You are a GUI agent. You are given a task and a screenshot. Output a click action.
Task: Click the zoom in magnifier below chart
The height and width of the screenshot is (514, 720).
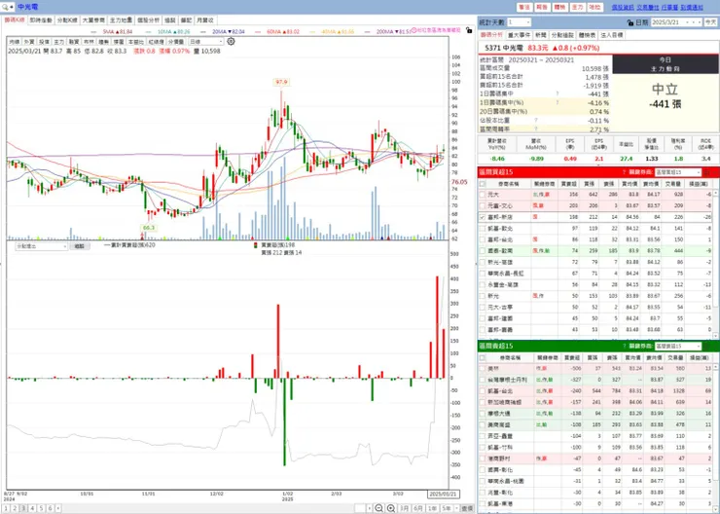click(x=391, y=508)
